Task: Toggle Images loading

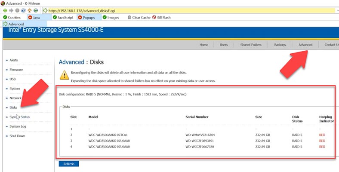Action: 111,17
